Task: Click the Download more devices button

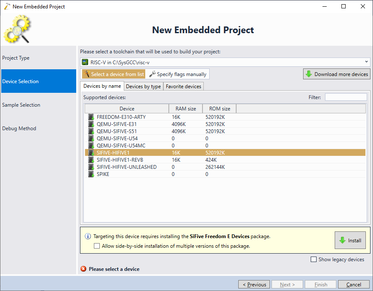Action: (337, 74)
